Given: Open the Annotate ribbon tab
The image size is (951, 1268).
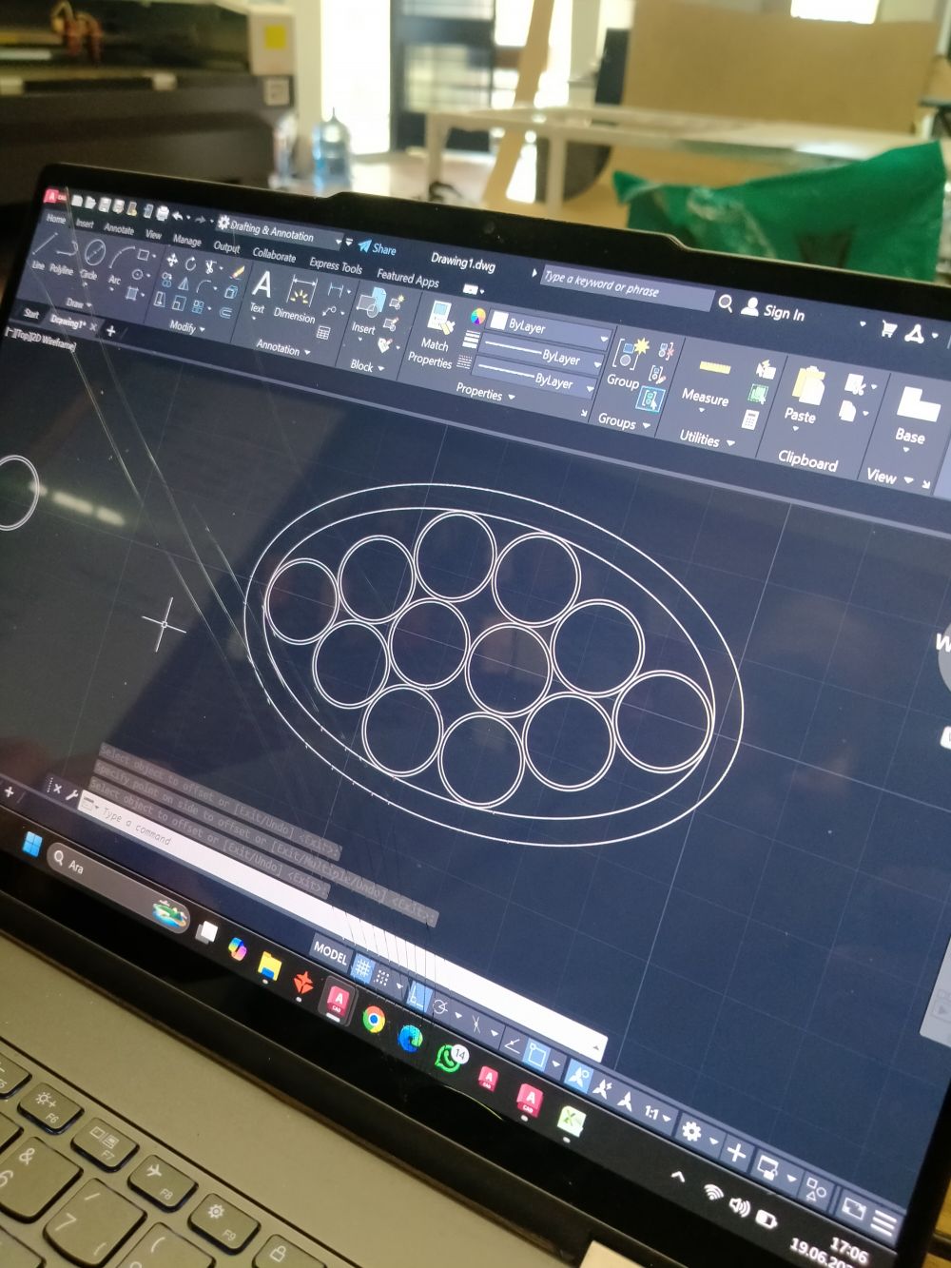Looking at the screenshot, I should pos(119,229).
